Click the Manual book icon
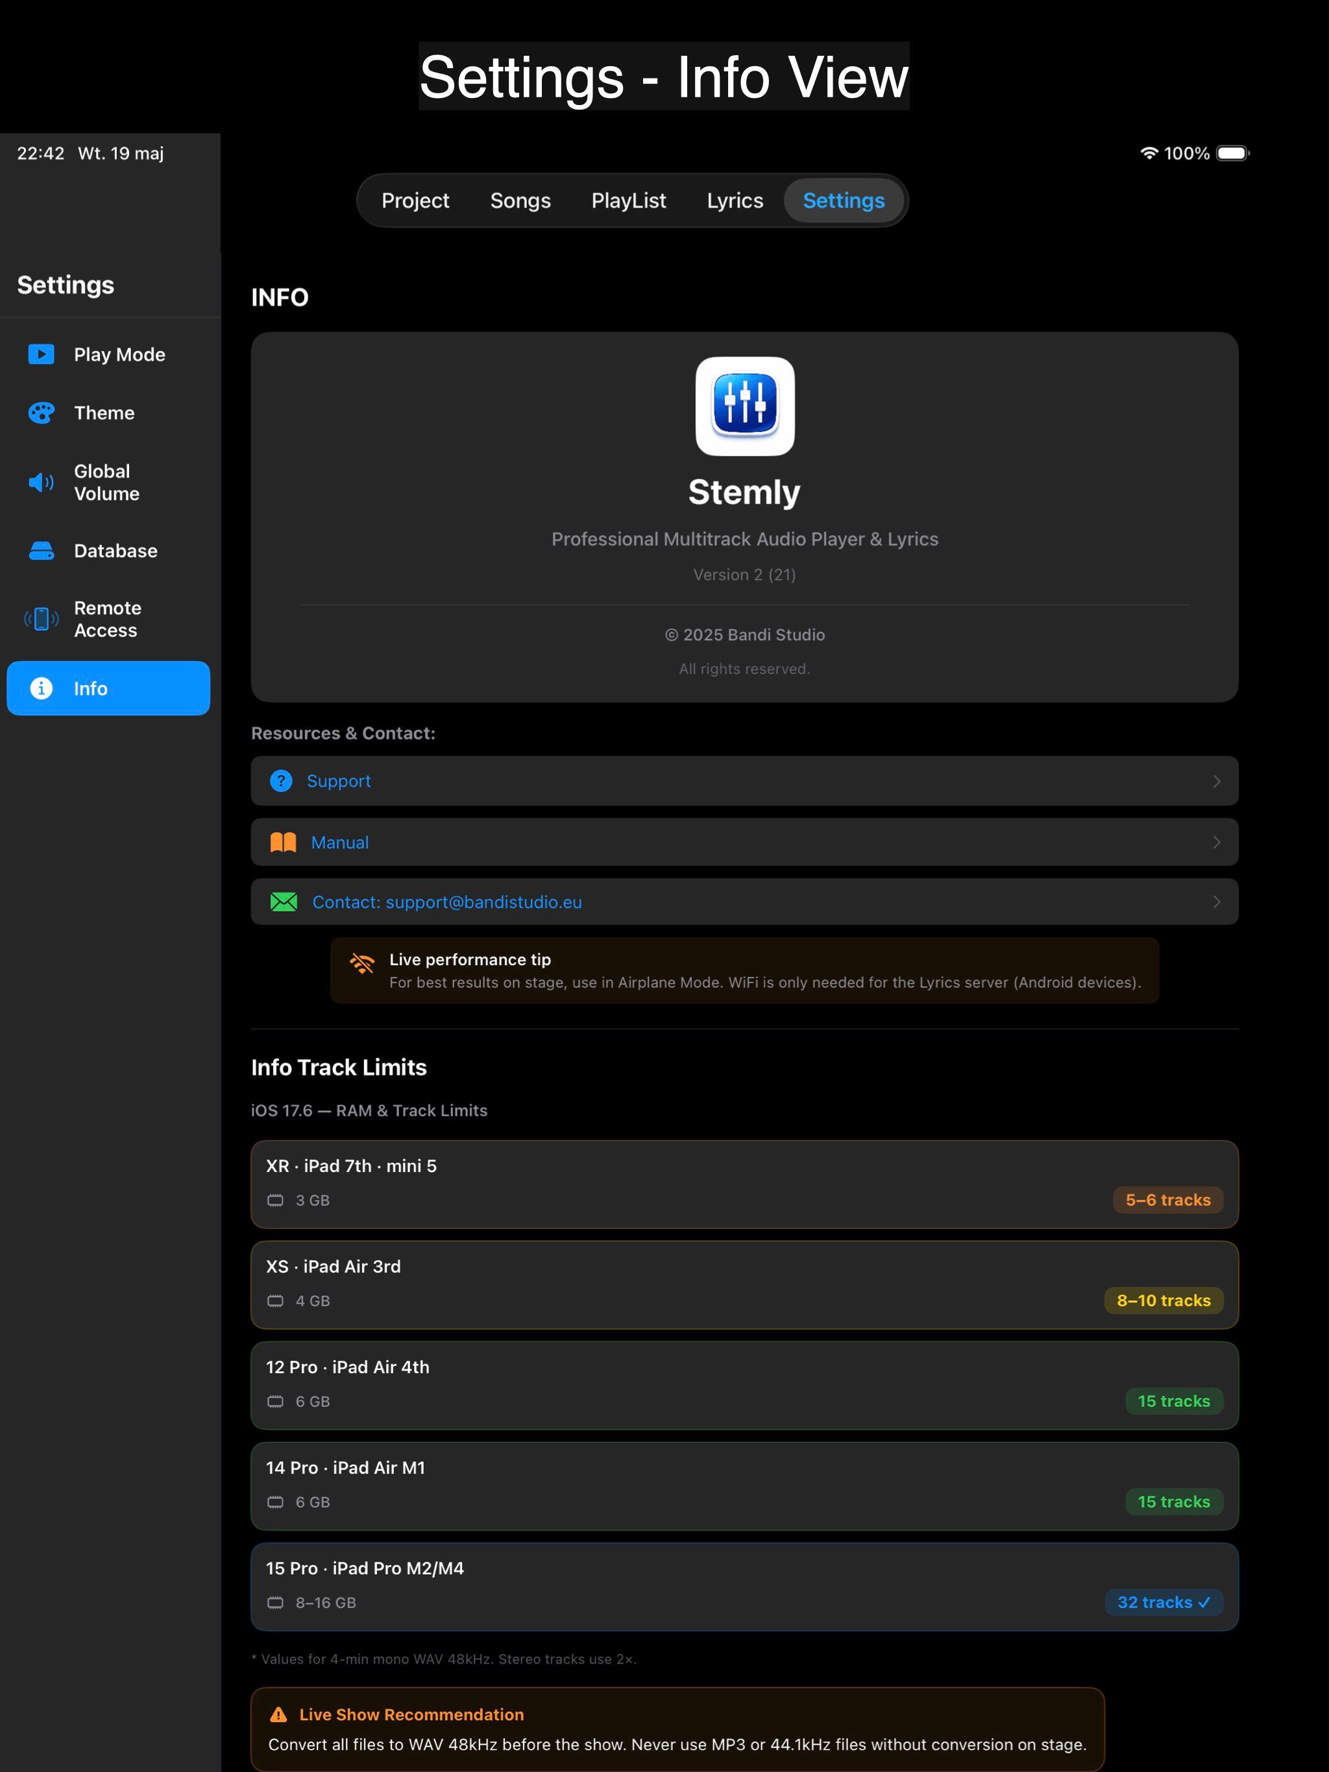 [x=283, y=842]
